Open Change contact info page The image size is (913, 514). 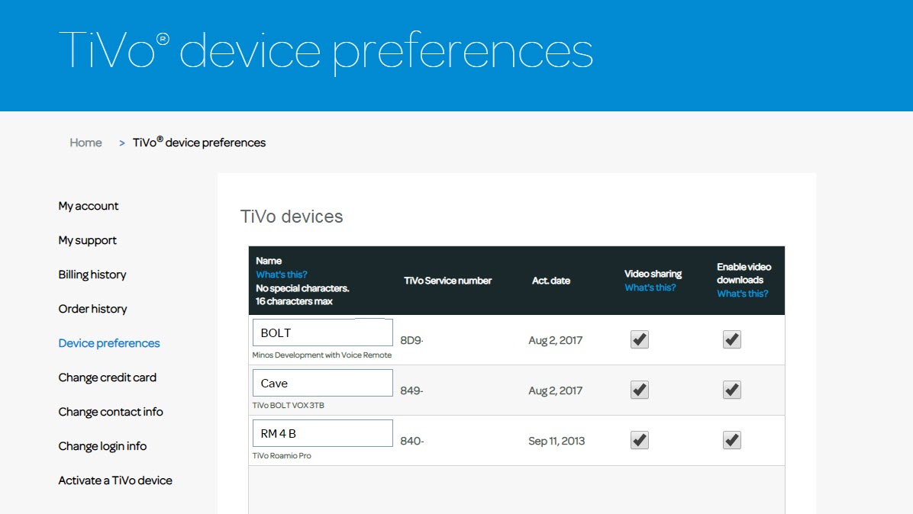coord(111,412)
